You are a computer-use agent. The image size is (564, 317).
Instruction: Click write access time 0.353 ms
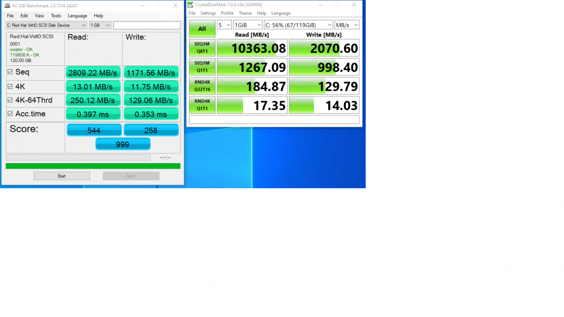(x=151, y=114)
